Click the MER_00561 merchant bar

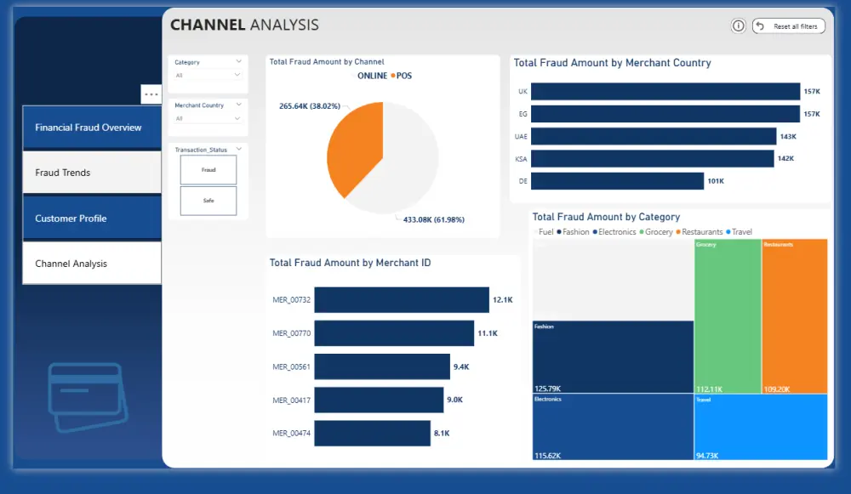382,366
